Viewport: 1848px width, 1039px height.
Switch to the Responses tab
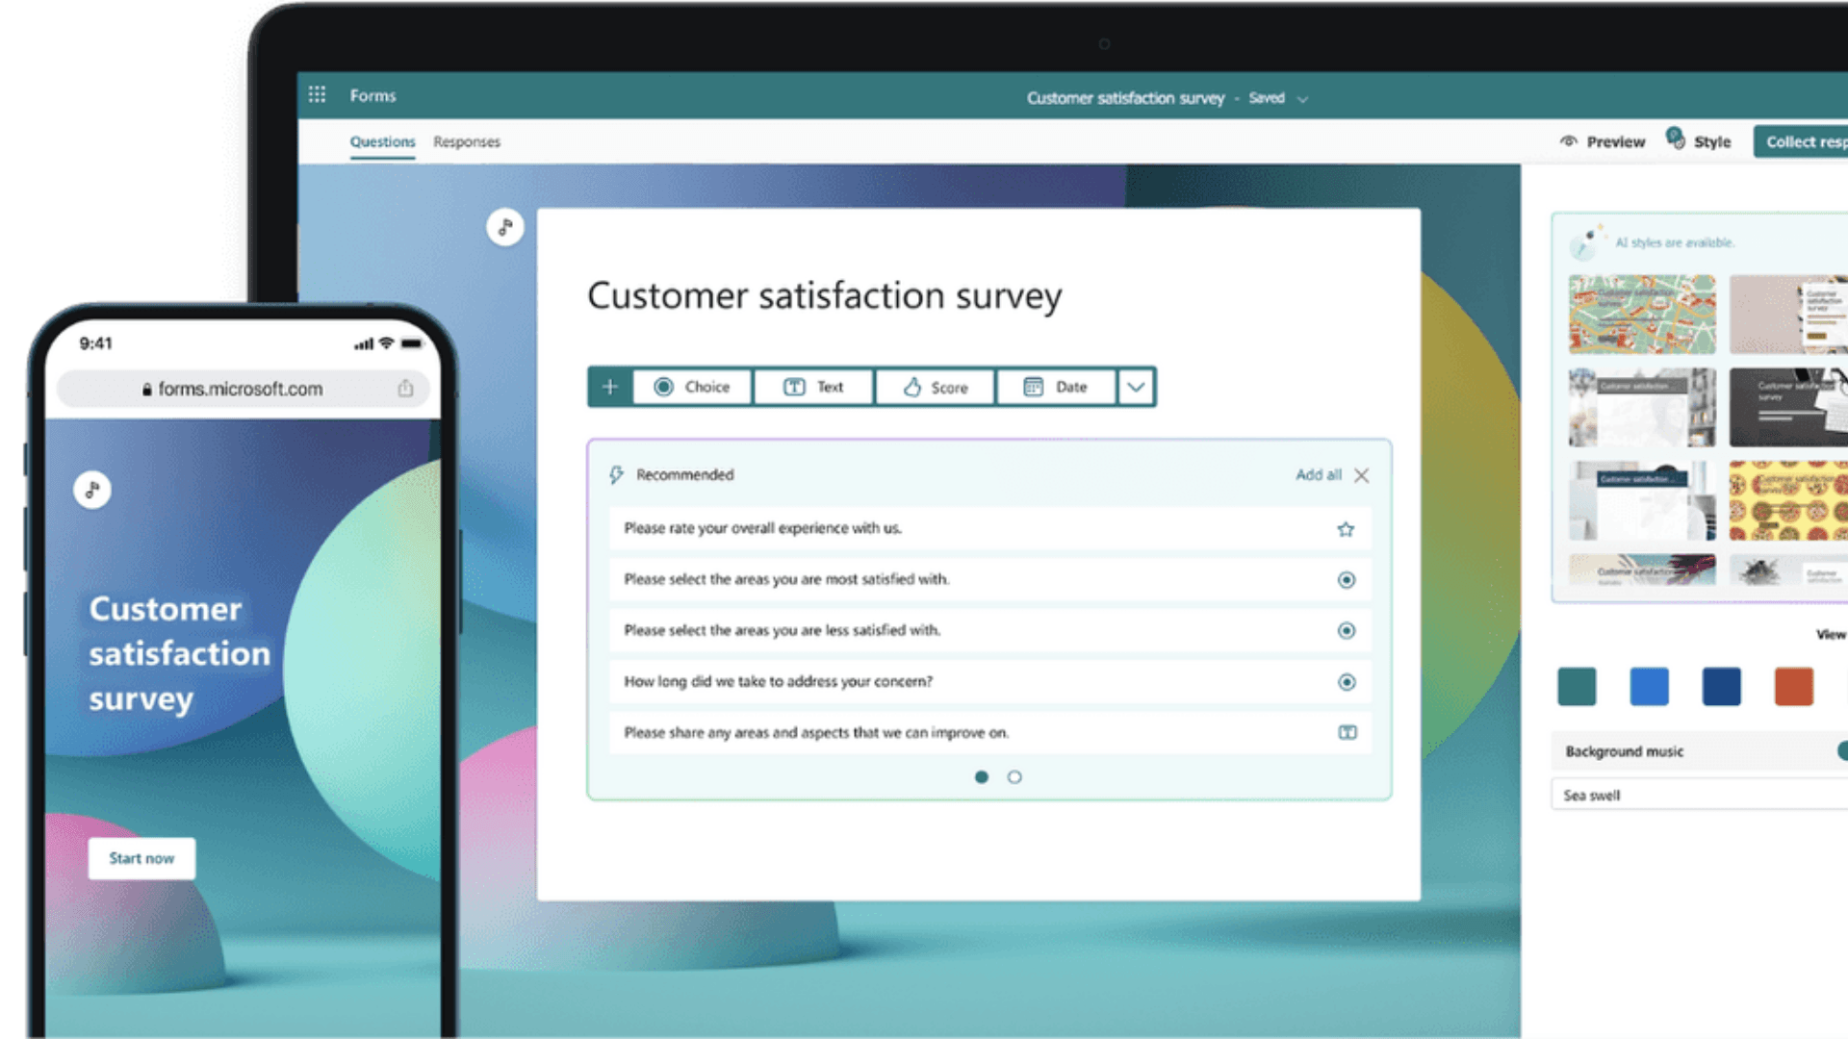coord(466,141)
